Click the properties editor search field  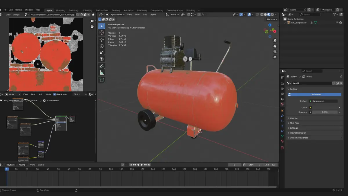coord(312,71)
